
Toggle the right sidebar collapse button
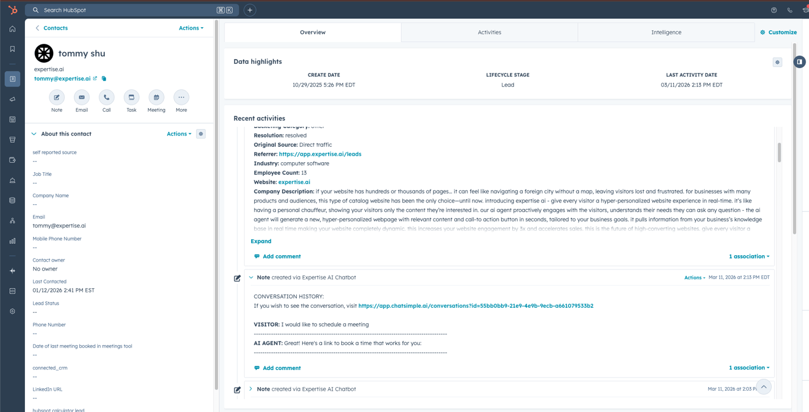[800, 62]
